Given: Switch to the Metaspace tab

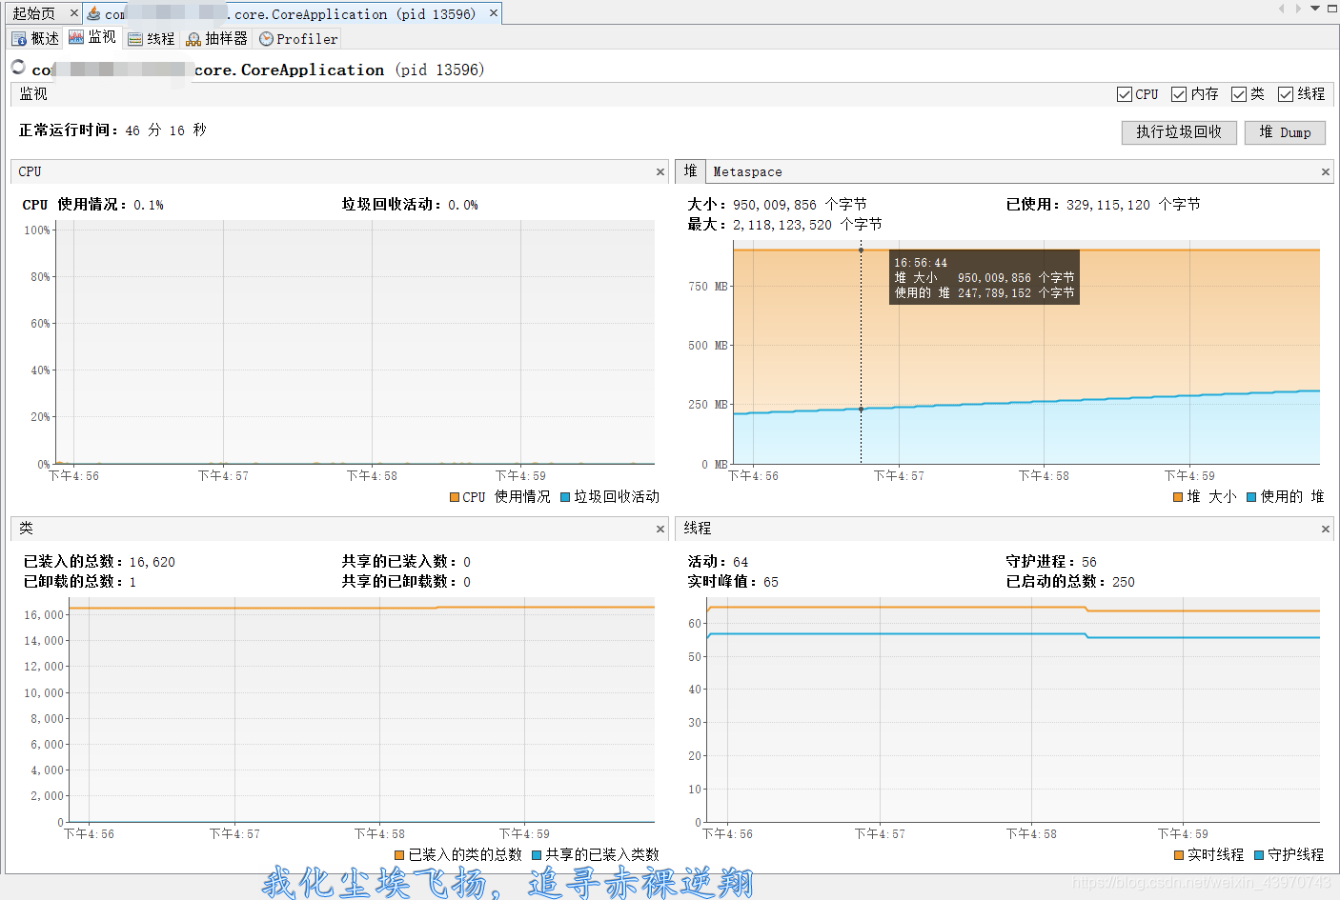Looking at the screenshot, I should [747, 171].
